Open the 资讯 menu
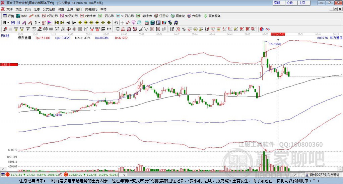 [x=27, y=9]
